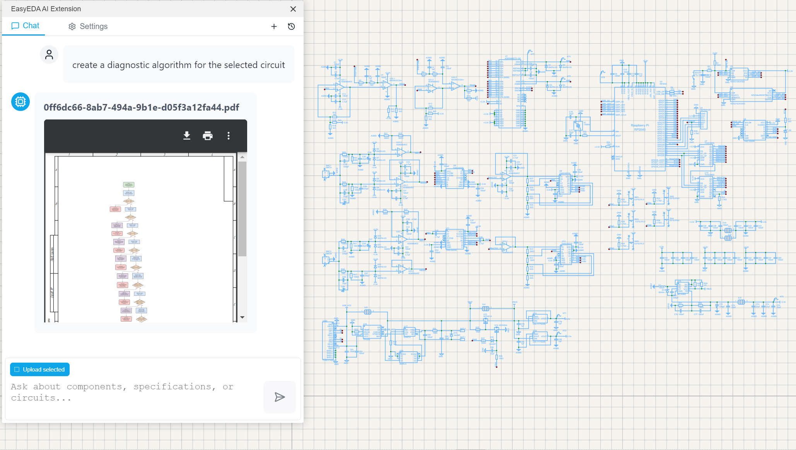Print the PDF using printer icon

click(x=208, y=136)
